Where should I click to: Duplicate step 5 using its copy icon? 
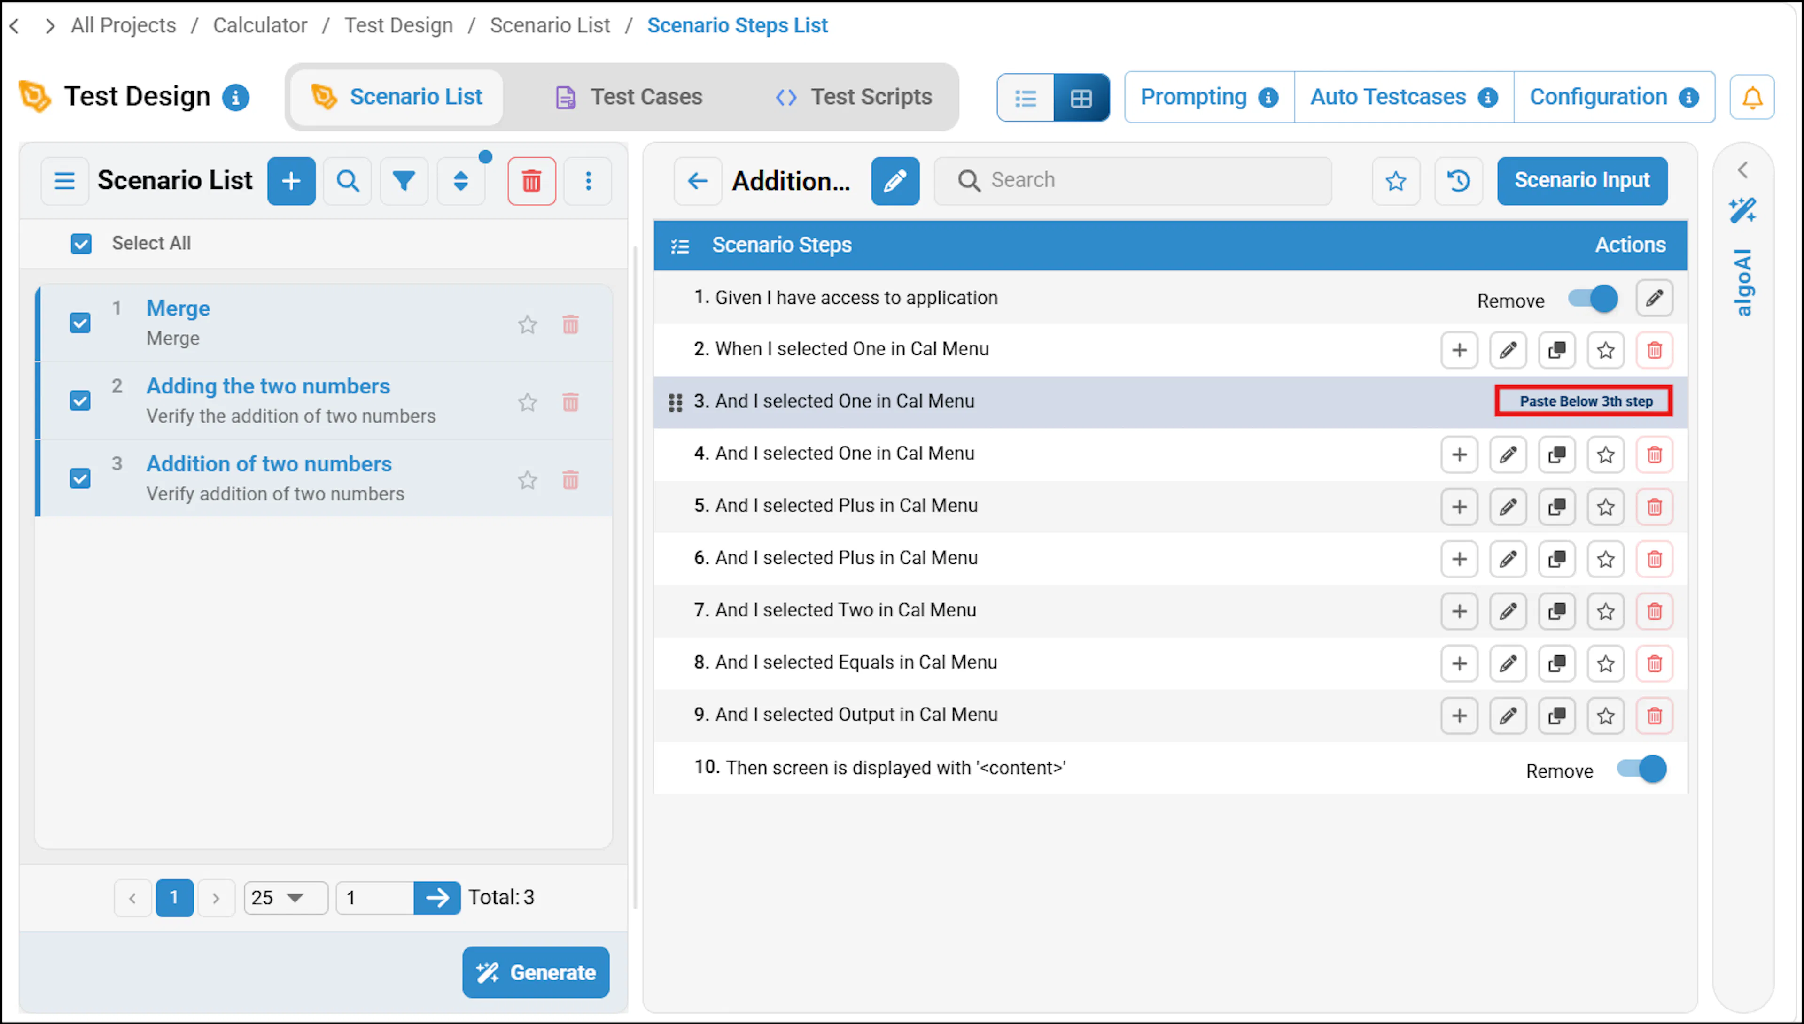1556,507
